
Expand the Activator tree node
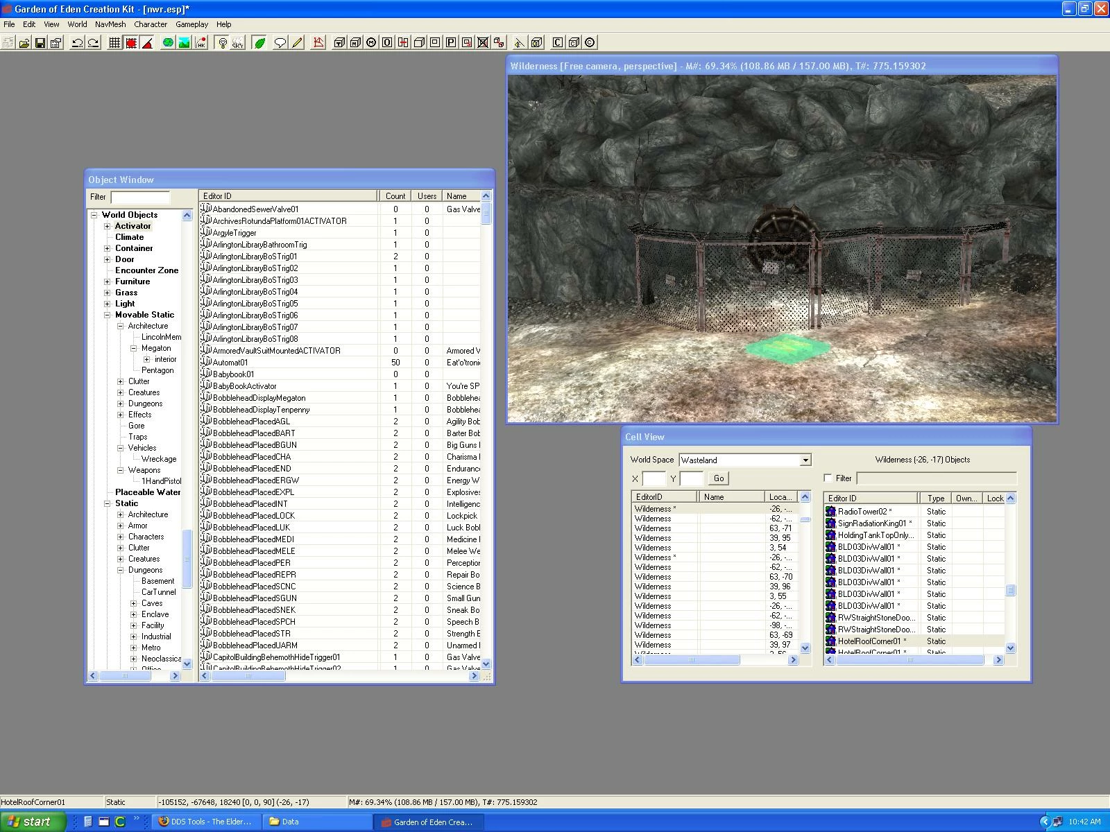tap(108, 226)
